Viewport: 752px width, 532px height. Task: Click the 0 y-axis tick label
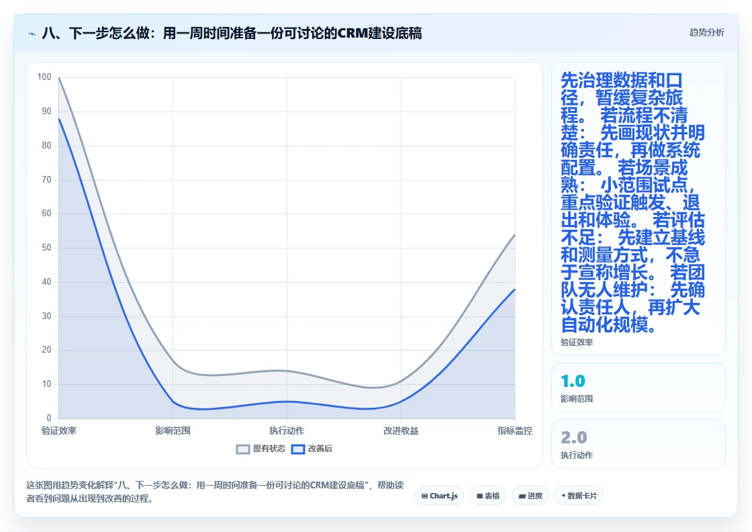pos(49,418)
